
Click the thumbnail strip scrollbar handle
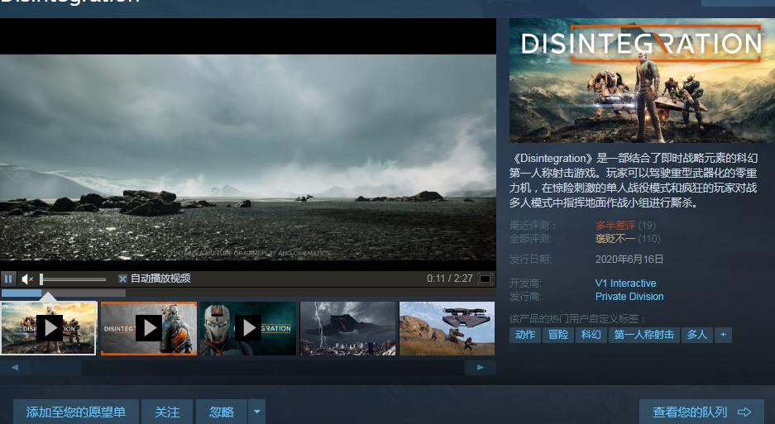[x=57, y=368]
